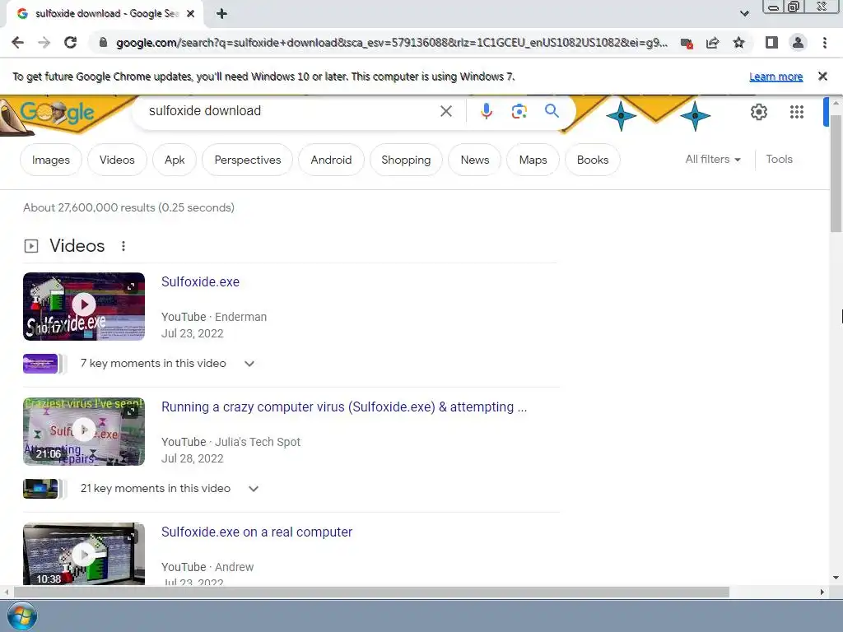The width and height of the screenshot is (843, 632).
Task: Start voice search with the microphone icon
Action: pyautogui.click(x=486, y=111)
